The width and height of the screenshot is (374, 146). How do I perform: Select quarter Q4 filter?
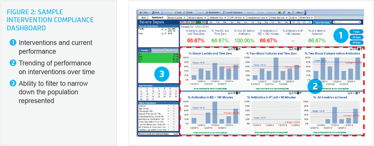pos(309,22)
